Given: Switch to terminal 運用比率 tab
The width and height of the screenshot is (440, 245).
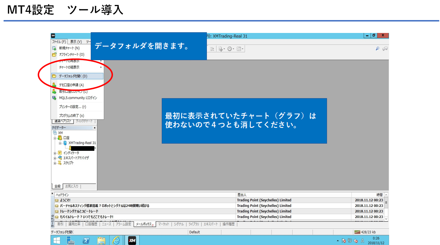Looking at the screenshot, I should (75, 224).
